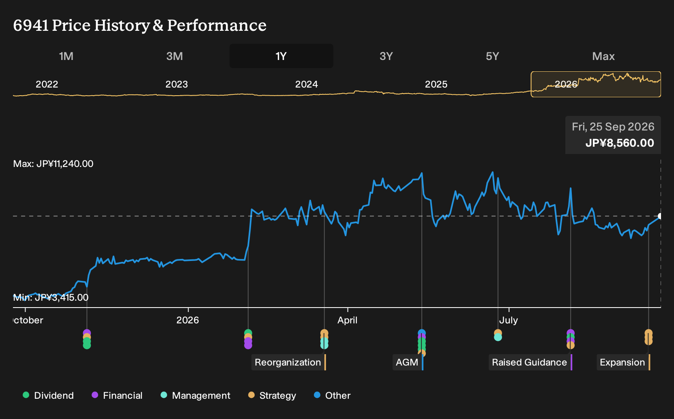The height and width of the screenshot is (419, 674).
Task: Switch to the 5Y time range
Action: (492, 56)
